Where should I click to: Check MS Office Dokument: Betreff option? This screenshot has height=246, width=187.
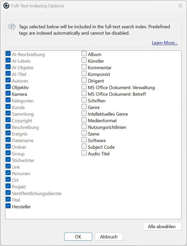point(84,93)
